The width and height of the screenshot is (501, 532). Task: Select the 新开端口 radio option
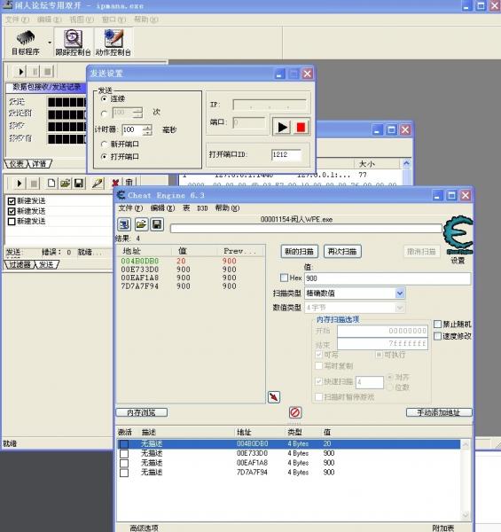[x=104, y=145]
